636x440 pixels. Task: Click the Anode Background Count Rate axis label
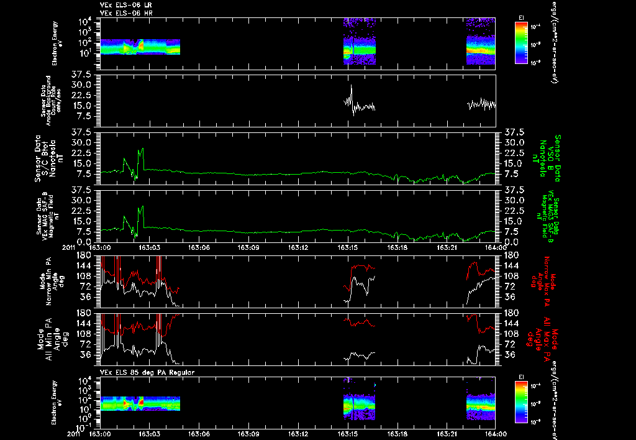click(x=51, y=100)
